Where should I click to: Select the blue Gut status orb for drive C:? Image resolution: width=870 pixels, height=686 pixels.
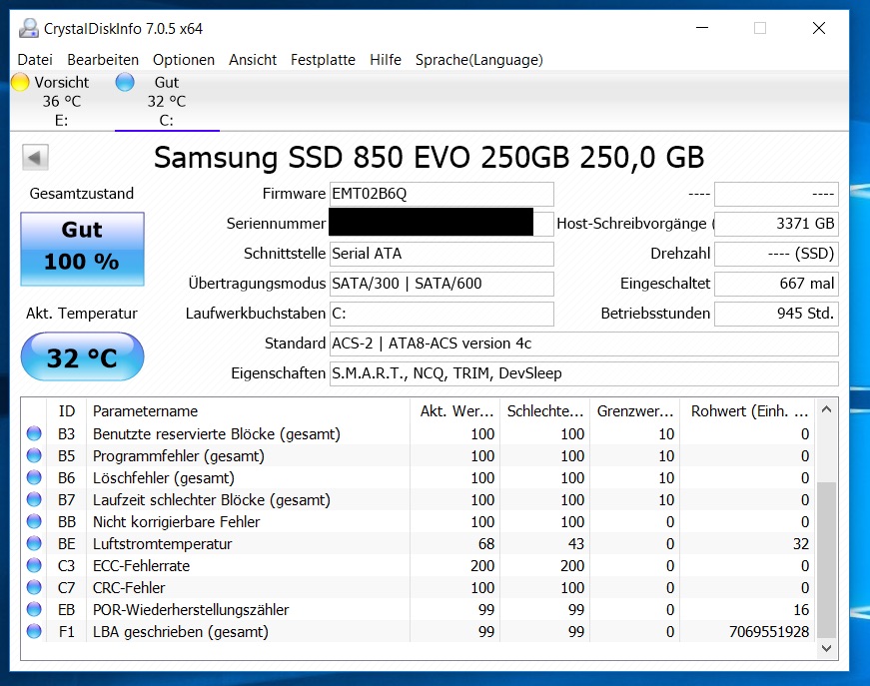coord(125,82)
